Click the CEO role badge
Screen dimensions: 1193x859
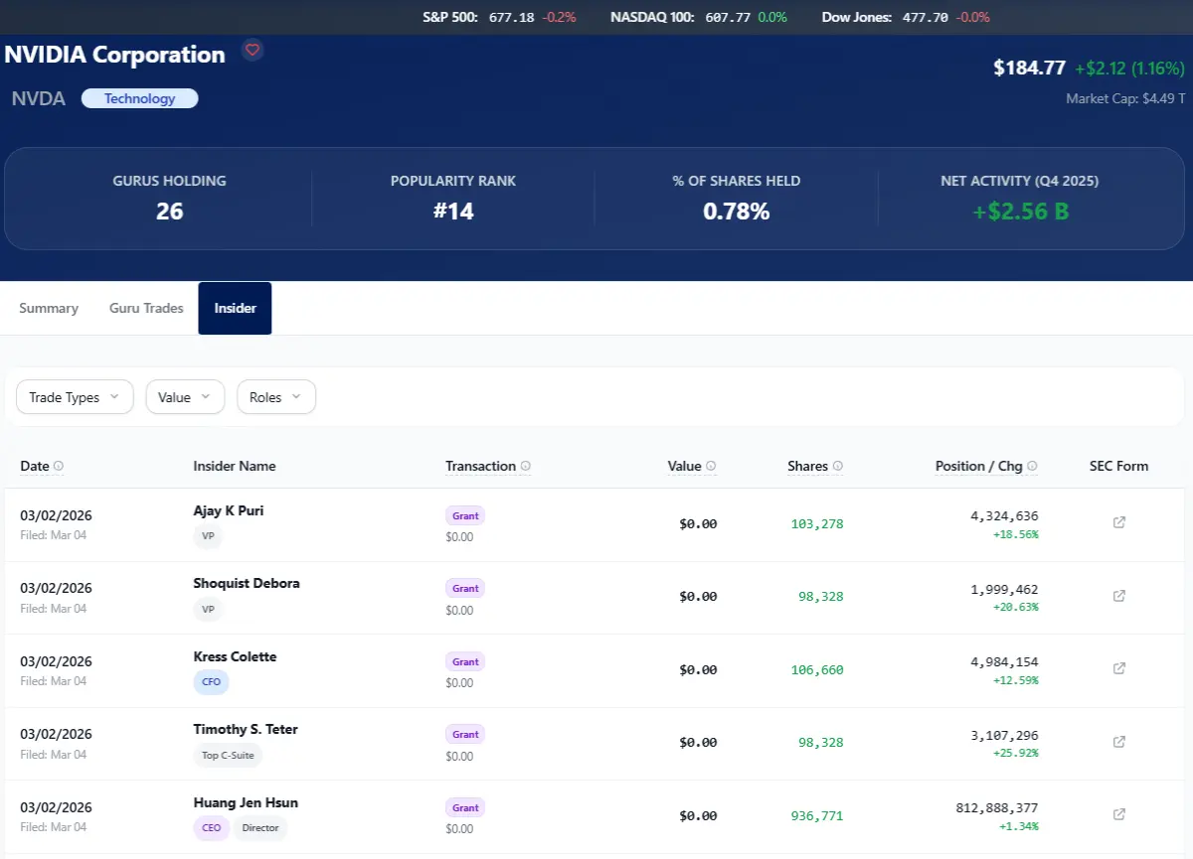coord(212,828)
